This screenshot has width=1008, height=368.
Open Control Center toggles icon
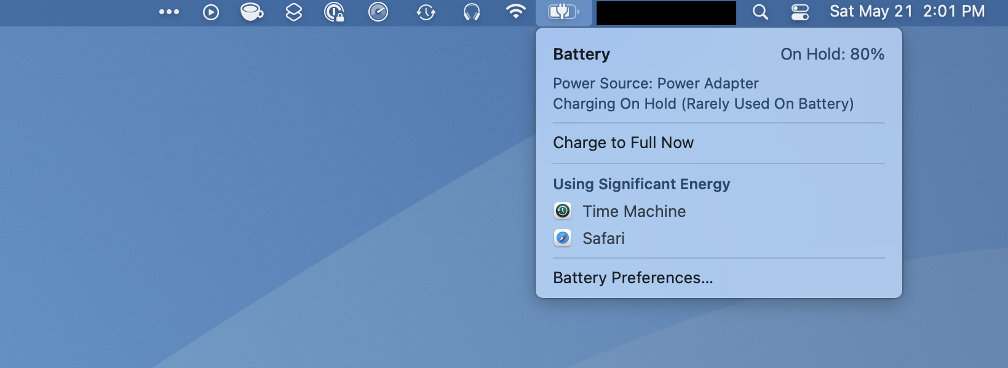(x=800, y=12)
